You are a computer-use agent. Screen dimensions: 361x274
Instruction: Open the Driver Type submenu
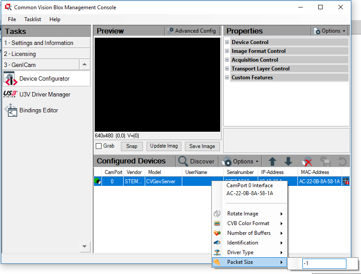pyautogui.click(x=250, y=252)
